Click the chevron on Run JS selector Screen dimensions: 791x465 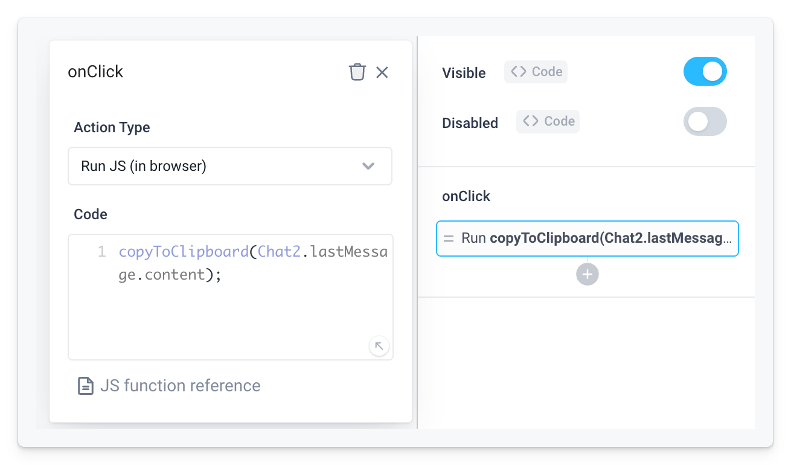coord(368,166)
